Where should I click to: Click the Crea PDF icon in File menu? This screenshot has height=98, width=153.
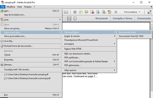[2, 20]
